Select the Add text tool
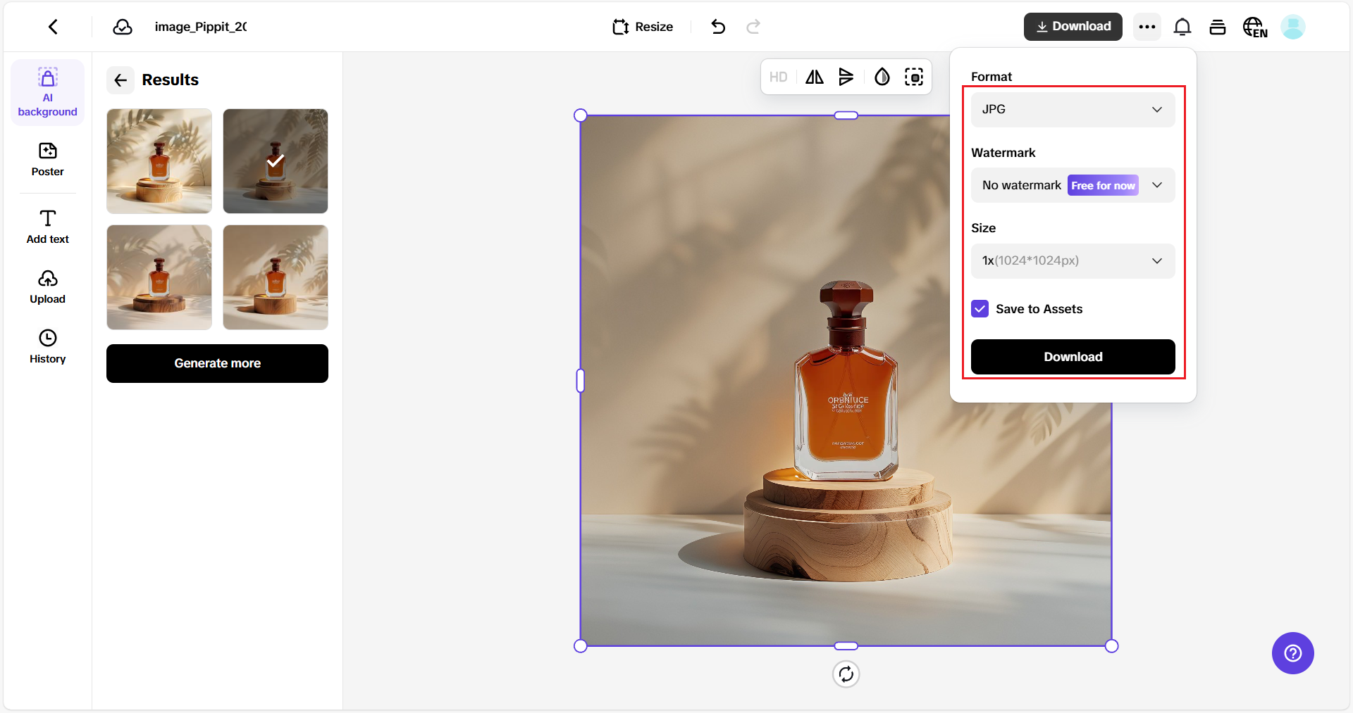1353x713 pixels. coord(47,225)
